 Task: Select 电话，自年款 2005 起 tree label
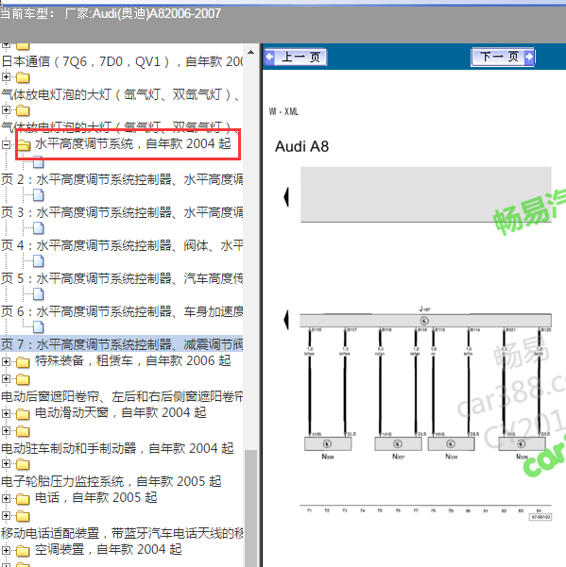click(96, 497)
